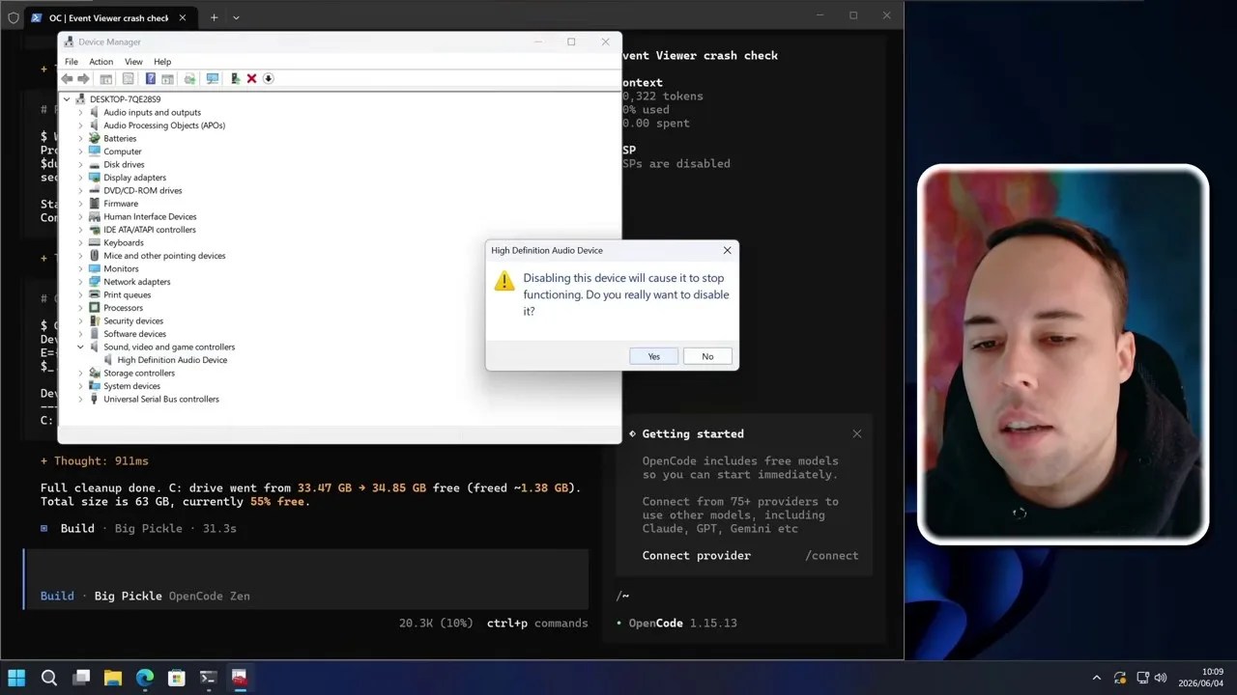Click Device Manager toolbox icon in taskbar
Viewport: 1237px width, 695px height.
click(239, 678)
